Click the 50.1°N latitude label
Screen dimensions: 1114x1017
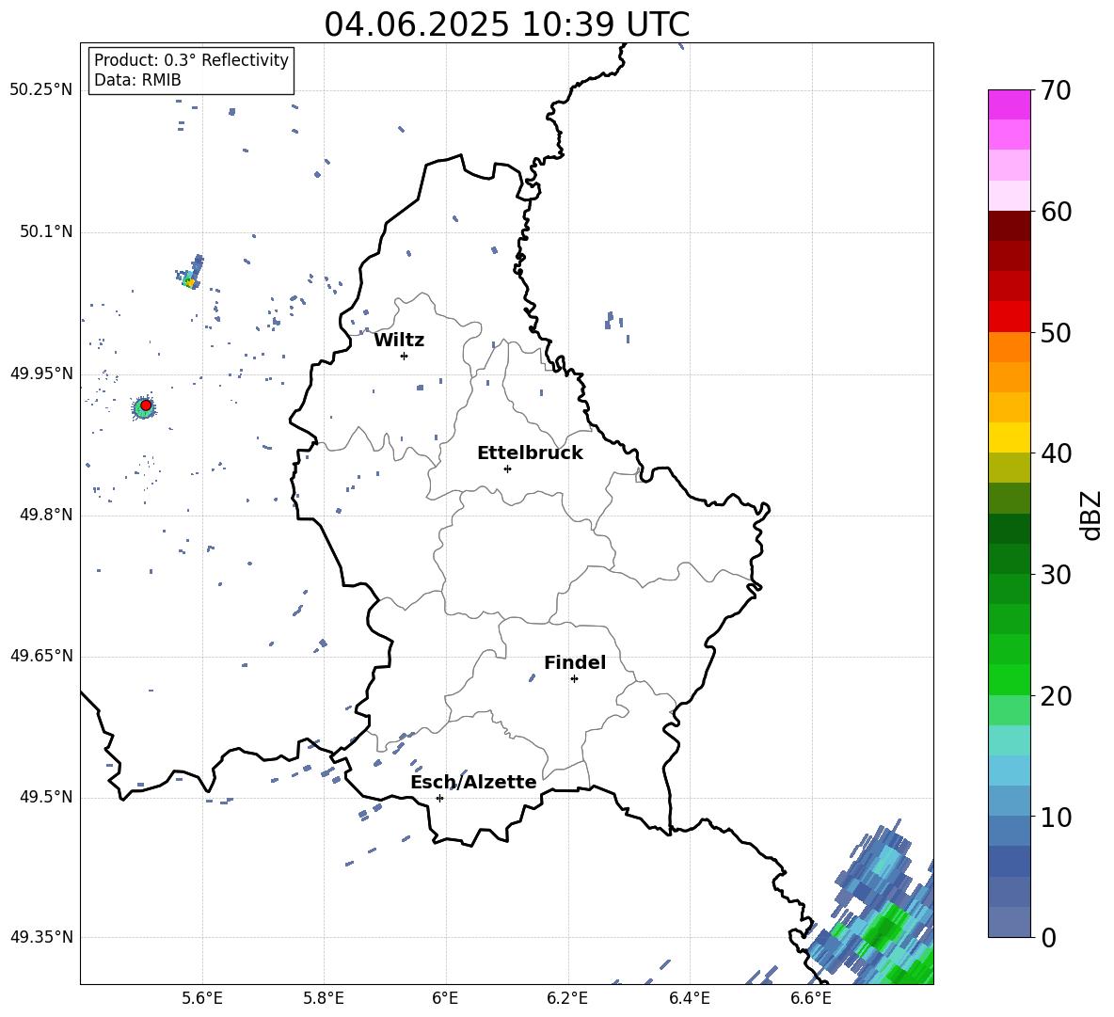45,232
